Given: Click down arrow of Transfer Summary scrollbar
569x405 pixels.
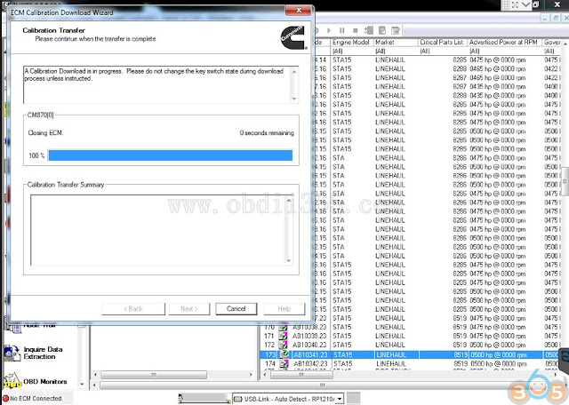Looking at the screenshot, I should click(x=289, y=260).
